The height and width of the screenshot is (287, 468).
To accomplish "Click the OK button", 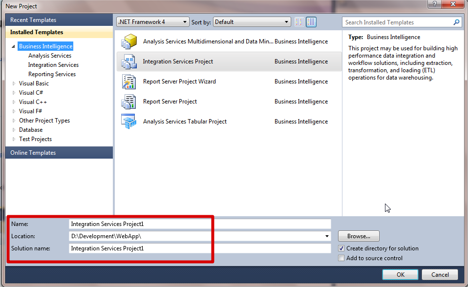I will [400, 274].
